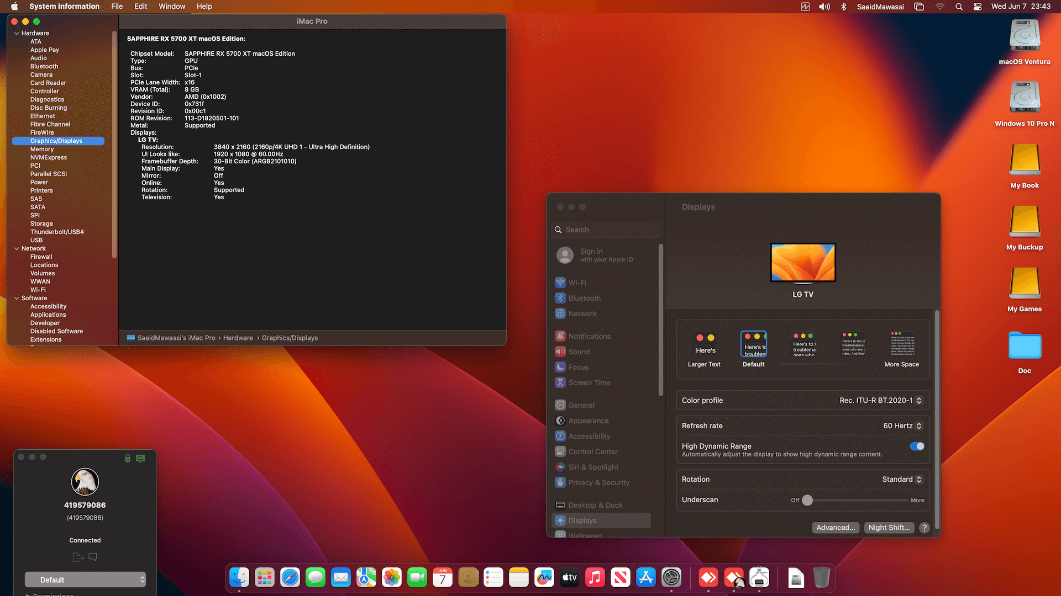Launch Freeform from the Dock

pyautogui.click(x=544, y=578)
